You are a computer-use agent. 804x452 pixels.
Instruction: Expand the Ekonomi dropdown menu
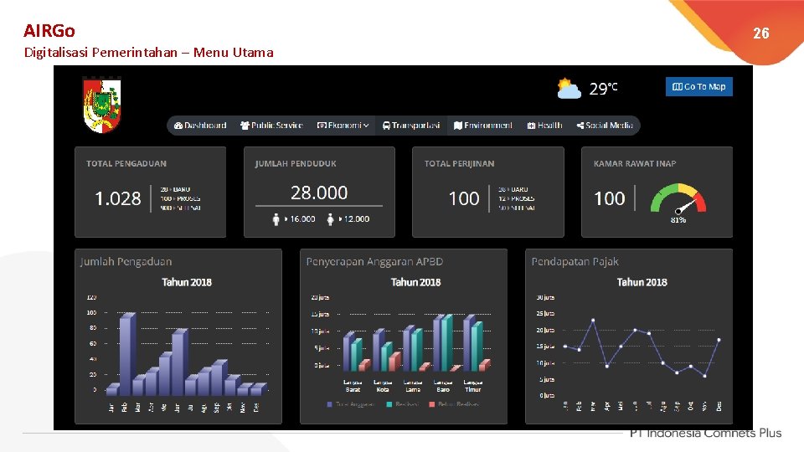tap(343, 126)
